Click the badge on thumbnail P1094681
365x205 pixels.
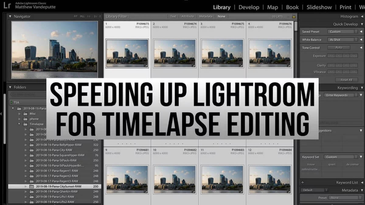tap(146, 191)
